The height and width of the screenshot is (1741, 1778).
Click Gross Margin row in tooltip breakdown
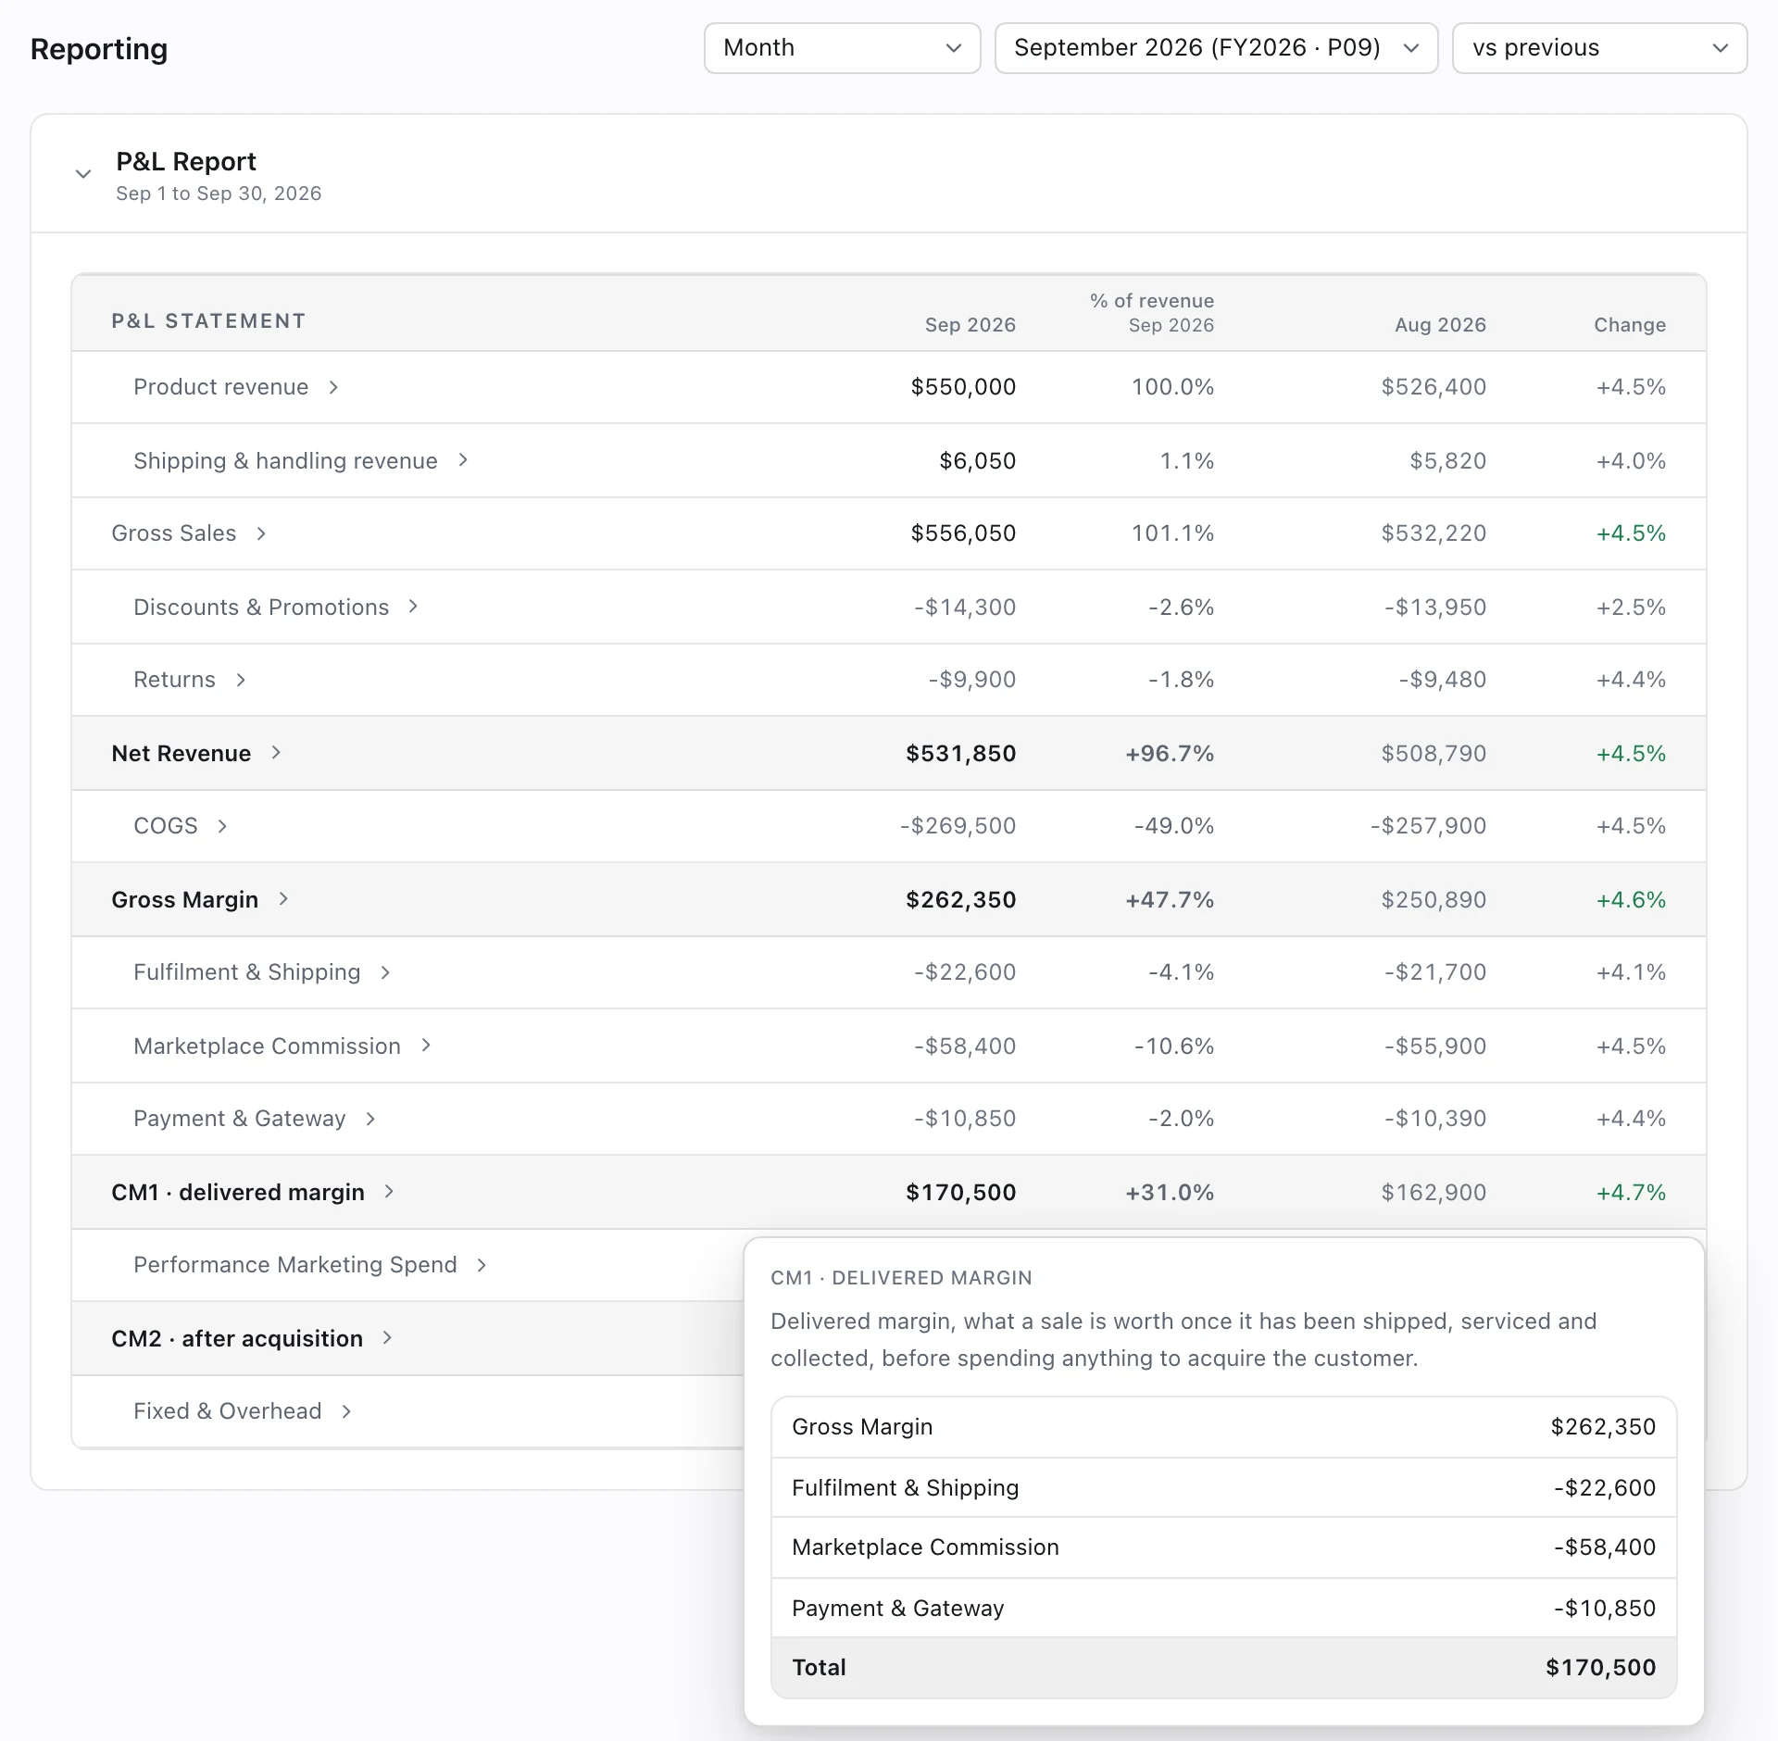coord(1223,1427)
